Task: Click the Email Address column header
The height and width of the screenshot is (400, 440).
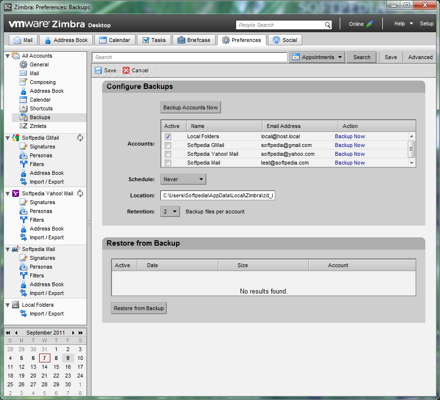Action: (x=300, y=126)
